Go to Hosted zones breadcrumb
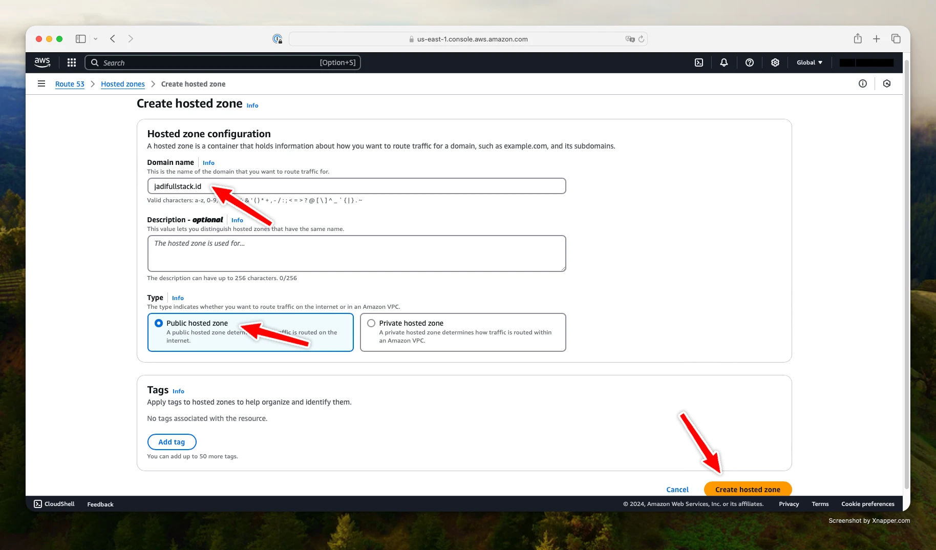Viewport: 936px width, 550px height. coord(123,84)
